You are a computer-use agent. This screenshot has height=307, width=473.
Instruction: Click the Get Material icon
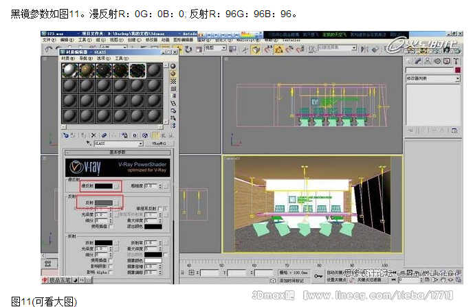[x=66, y=135]
